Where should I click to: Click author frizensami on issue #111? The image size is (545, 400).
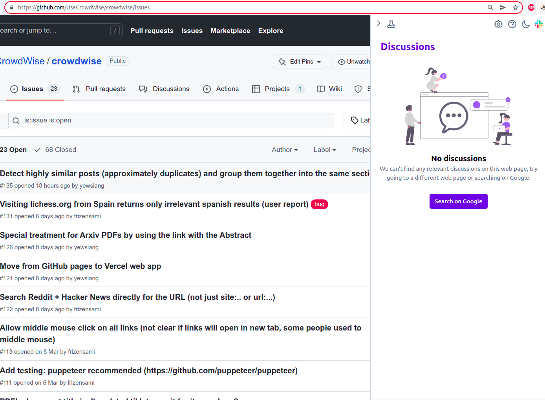81,383
